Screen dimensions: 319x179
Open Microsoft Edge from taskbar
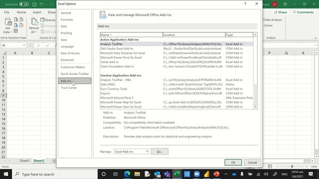[x=127, y=174]
